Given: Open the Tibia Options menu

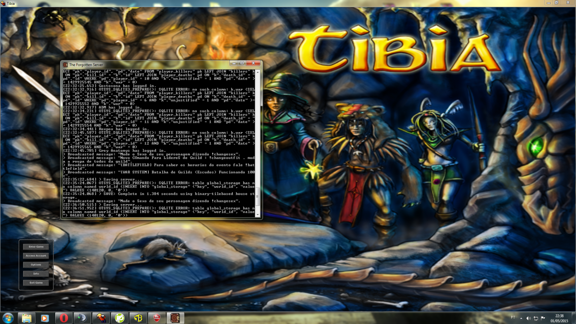Looking at the screenshot, I should [36, 265].
